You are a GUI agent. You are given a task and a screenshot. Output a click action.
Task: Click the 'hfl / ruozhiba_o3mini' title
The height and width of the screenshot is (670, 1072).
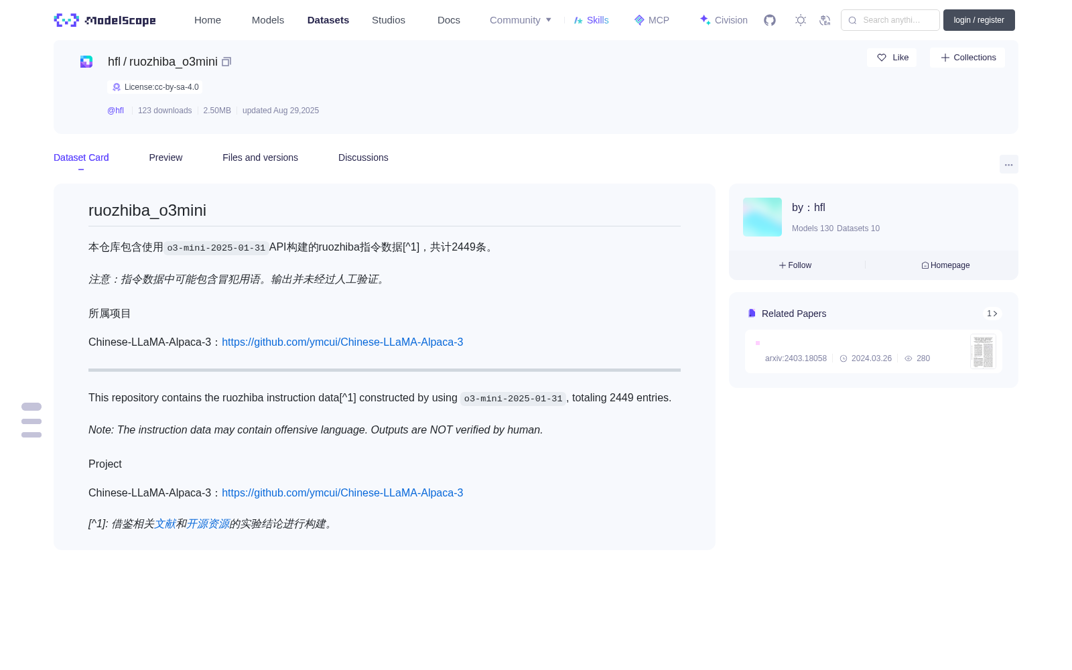coord(163,62)
